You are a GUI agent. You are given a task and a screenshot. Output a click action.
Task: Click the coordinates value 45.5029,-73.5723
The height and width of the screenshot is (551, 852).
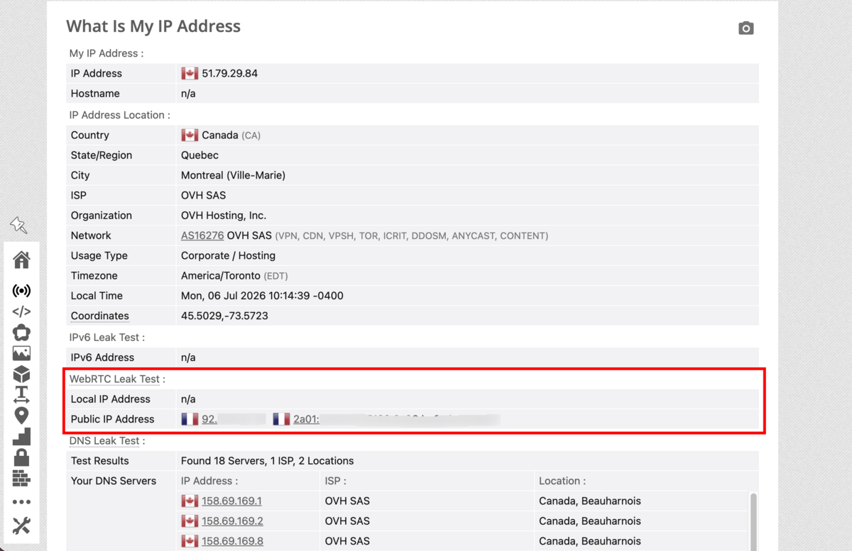click(x=224, y=316)
